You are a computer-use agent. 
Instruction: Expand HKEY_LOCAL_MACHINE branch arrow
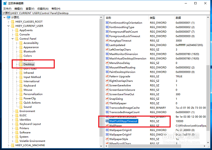(8, 145)
